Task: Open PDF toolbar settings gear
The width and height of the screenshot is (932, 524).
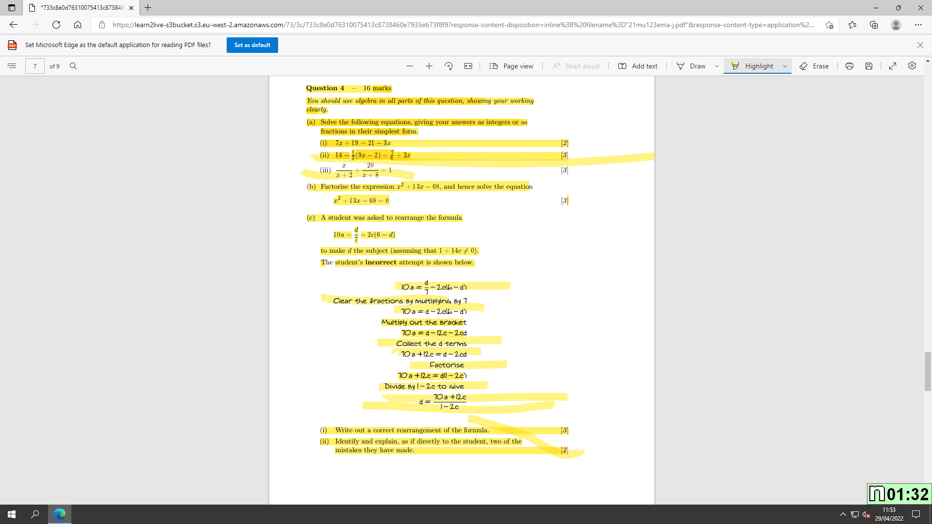Action: pos(912,66)
